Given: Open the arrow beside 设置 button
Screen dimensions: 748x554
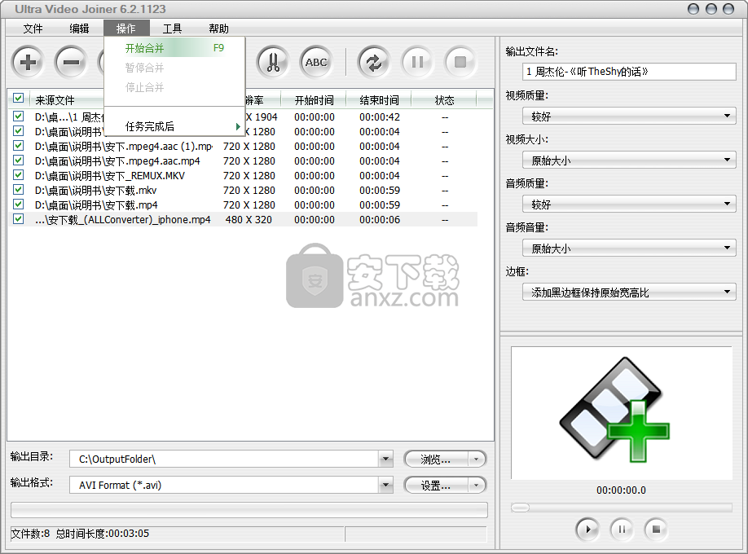Looking at the screenshot, I should (x=476, y=486).
